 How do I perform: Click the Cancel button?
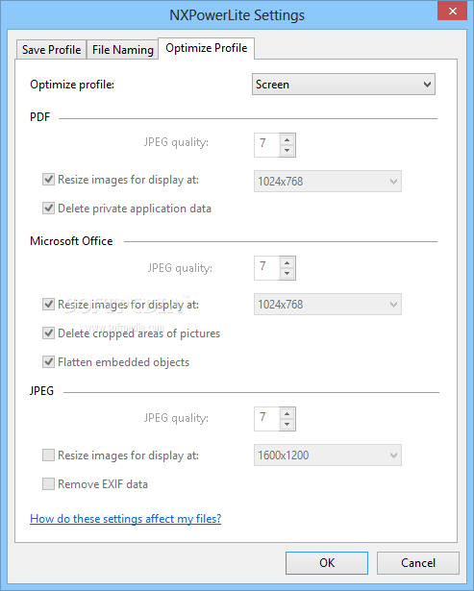(418, 563)
